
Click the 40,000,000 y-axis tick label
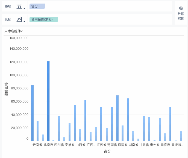pos(20,115)
